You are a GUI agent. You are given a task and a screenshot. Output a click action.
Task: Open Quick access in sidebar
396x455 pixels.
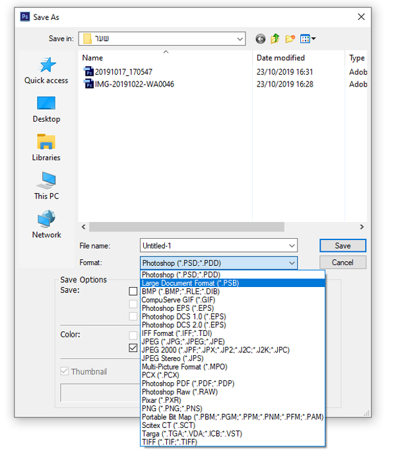[46, 71]
